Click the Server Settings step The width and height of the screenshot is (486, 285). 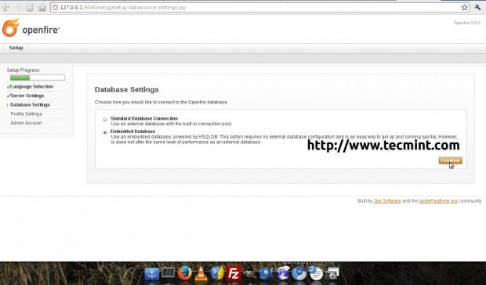27,96
